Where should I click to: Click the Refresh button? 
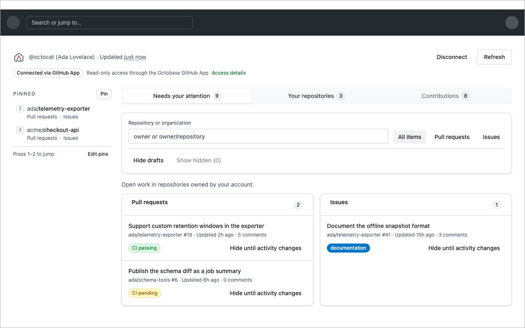coord(494,57)
